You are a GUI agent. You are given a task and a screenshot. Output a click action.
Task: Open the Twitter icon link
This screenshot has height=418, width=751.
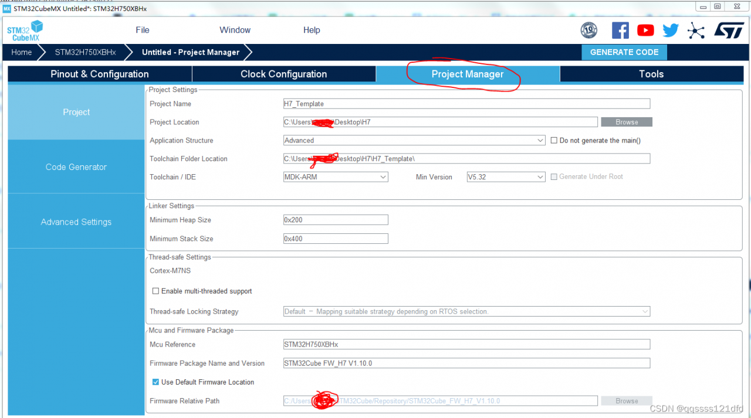coord(671,30)
